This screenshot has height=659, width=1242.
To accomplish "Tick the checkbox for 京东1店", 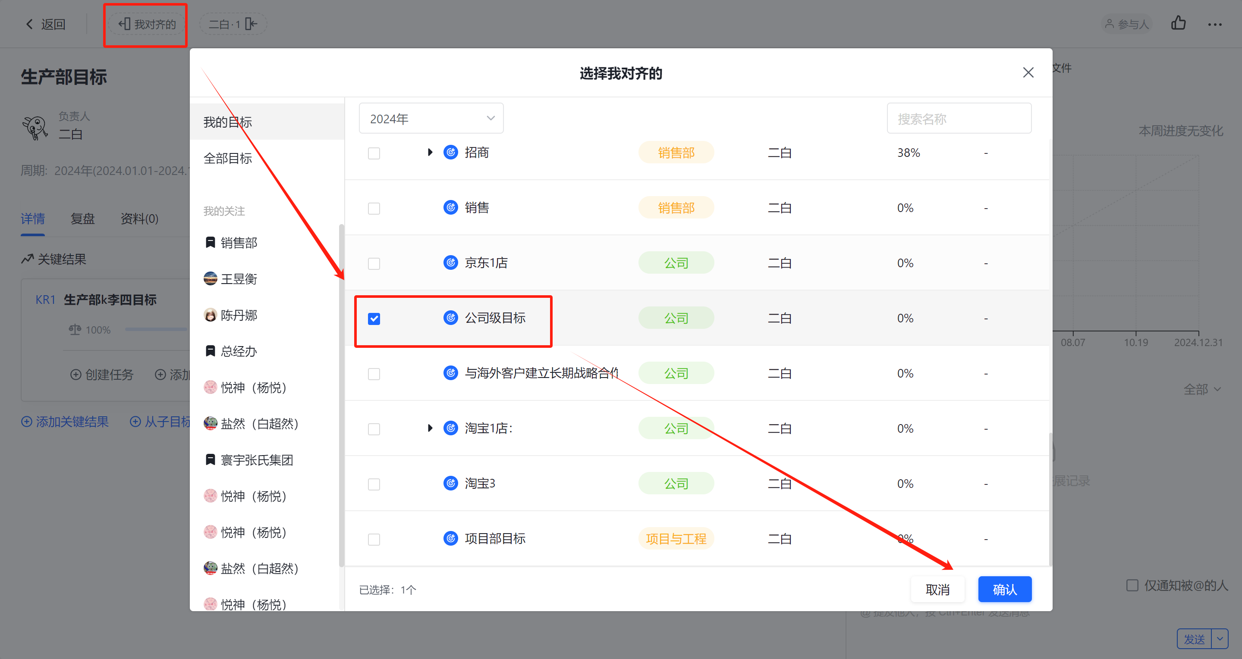I will (374, 263).
